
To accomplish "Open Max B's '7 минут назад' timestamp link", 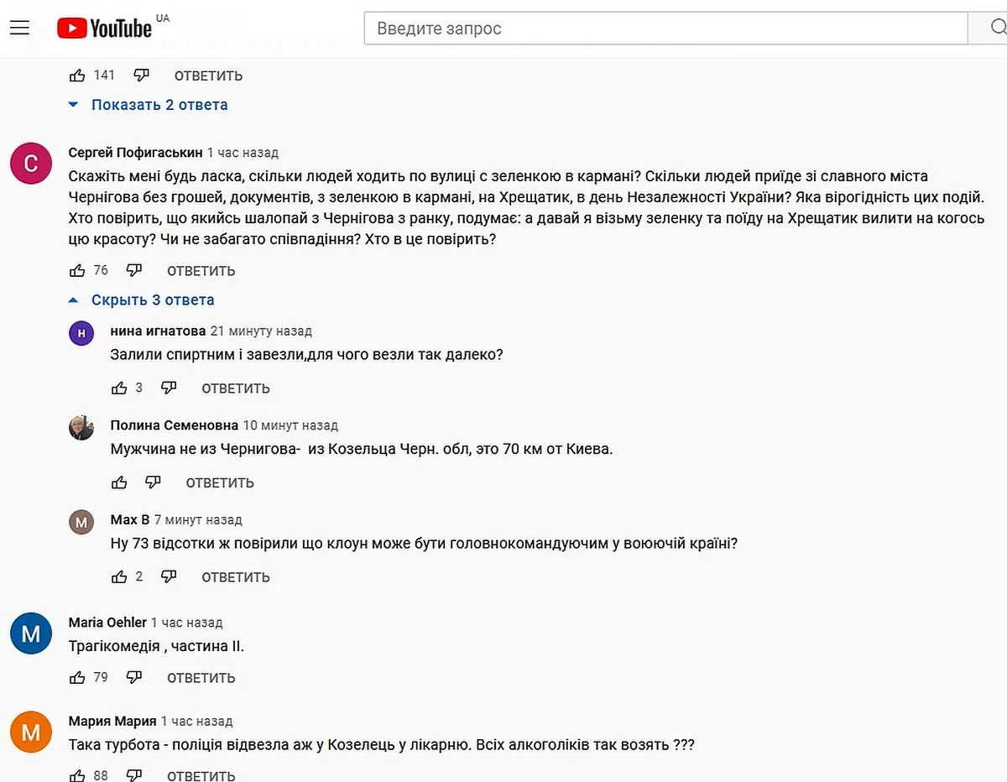I will coord(198,520).
